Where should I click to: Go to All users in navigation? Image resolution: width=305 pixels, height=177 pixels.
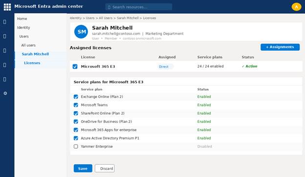click(28, 45)
